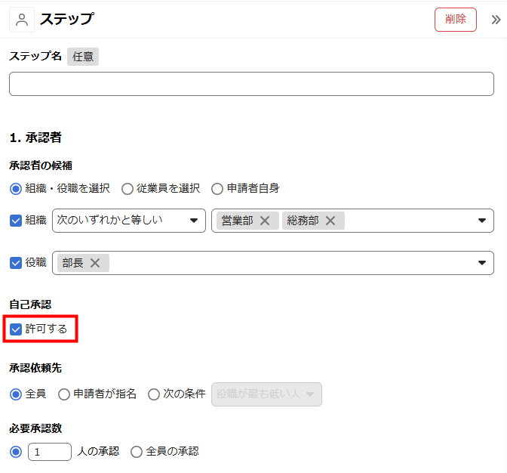Uncheck the 組織 checkbox
The height and width of the screenshot is (473, 507).
click(16, 221)
